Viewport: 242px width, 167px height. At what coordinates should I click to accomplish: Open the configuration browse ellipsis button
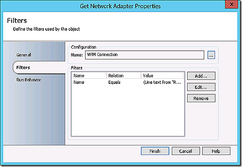click(x=211, y=55)
